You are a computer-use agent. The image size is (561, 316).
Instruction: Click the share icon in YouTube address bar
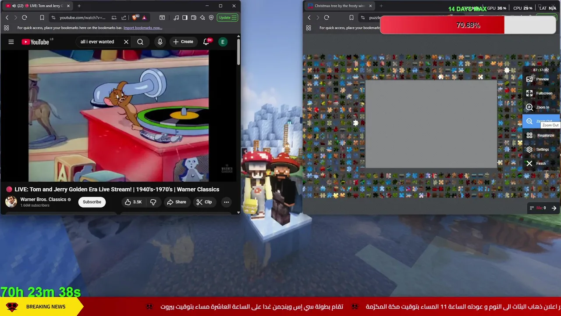pyautogui.click(x=124, y=18)
